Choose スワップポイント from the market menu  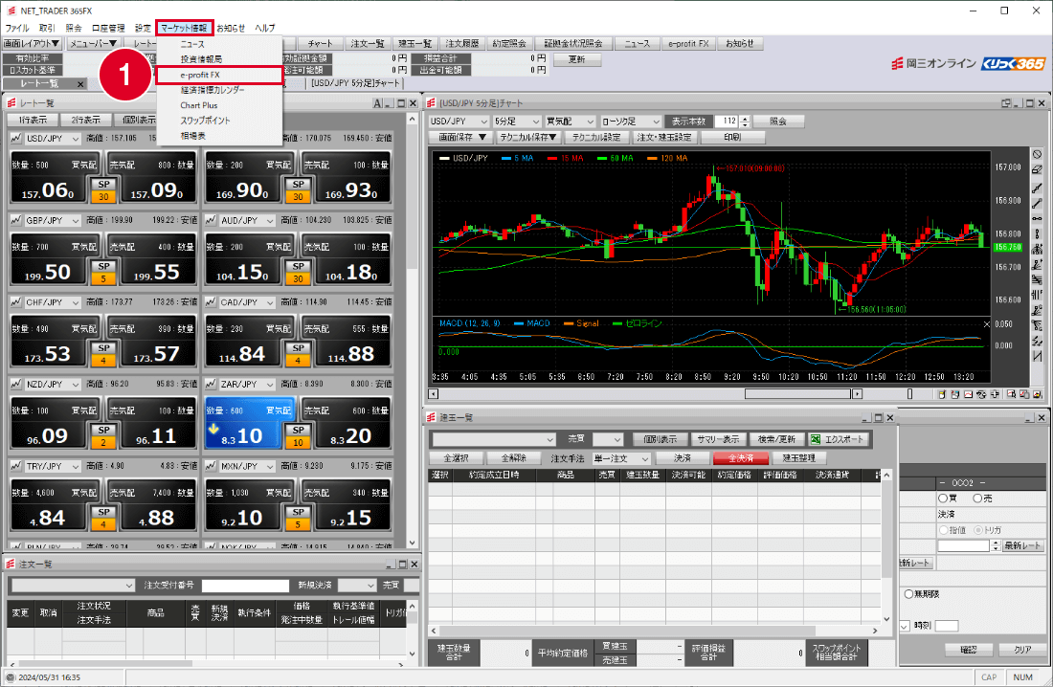tap(205, 121)
